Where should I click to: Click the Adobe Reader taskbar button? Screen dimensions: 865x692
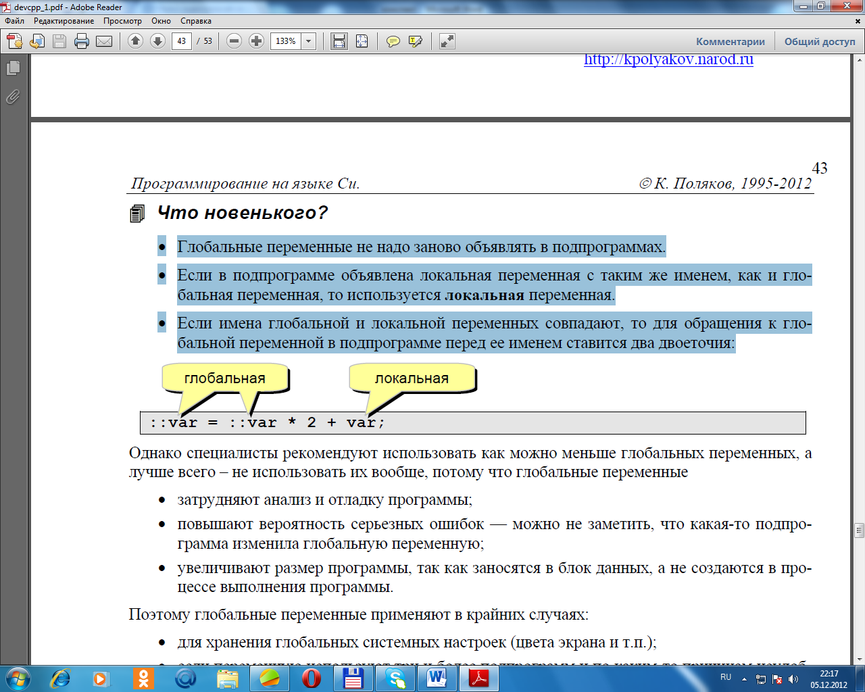(479, 678)
